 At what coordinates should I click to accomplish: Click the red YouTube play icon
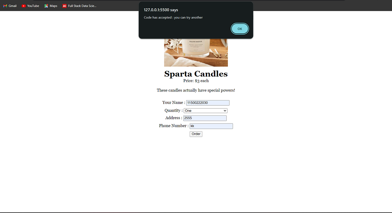coord(23,5)
